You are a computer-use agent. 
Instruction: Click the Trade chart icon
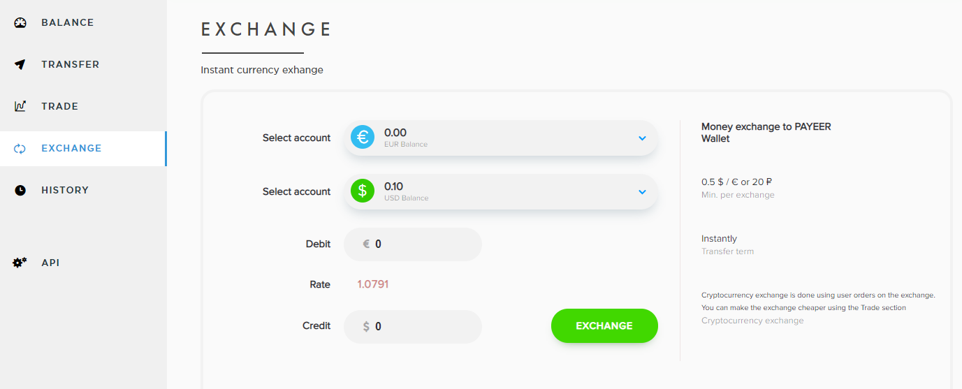pos(20,106)
